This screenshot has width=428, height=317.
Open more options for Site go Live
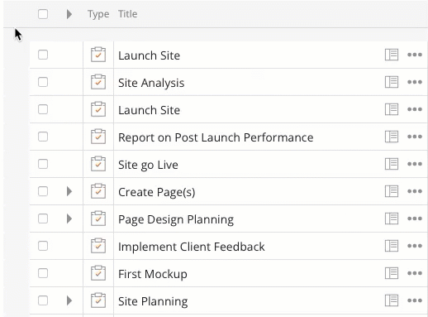click(415, 164)
